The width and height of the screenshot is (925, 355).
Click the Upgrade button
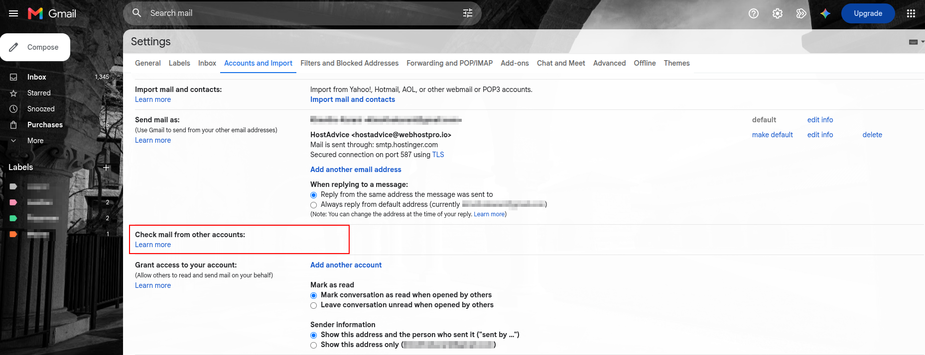tap(868, 13)
